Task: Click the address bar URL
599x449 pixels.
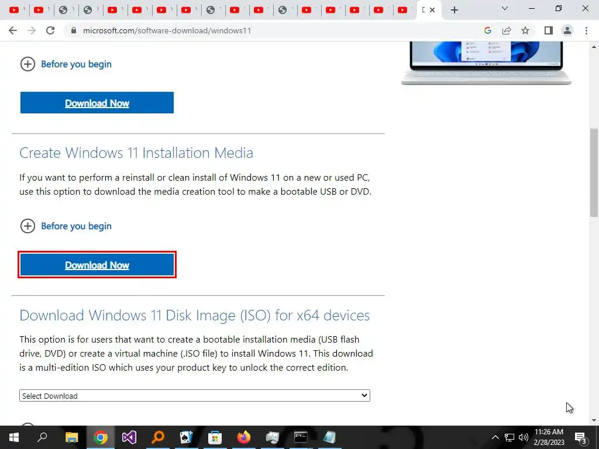Action: (167, 30)
